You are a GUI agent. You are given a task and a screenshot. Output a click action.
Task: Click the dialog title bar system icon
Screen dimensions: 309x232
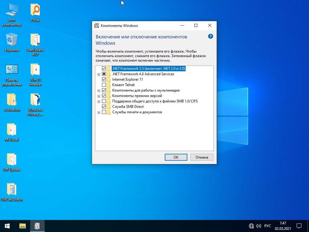pyautogui.click(x=97, y=25)
